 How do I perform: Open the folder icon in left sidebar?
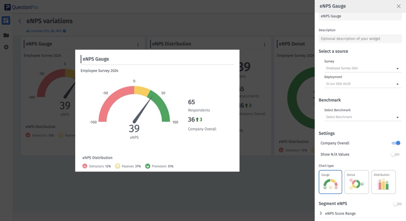coord(6,35)
